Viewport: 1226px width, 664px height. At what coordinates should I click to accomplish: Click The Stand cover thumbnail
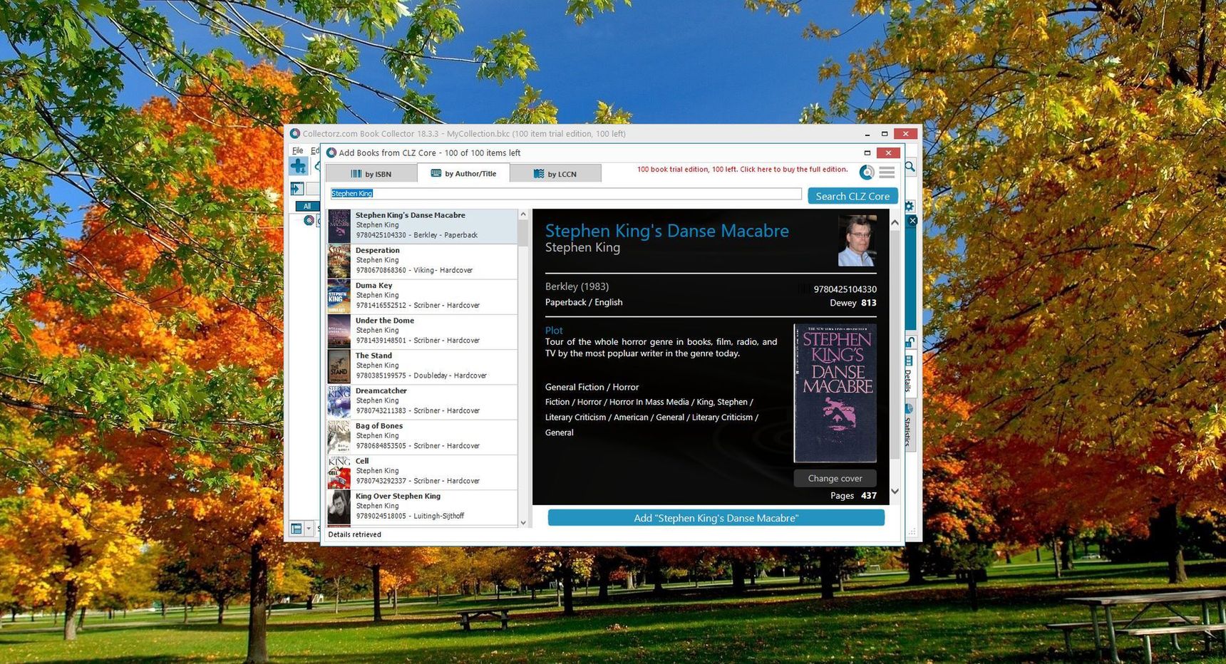coord(339,367)
